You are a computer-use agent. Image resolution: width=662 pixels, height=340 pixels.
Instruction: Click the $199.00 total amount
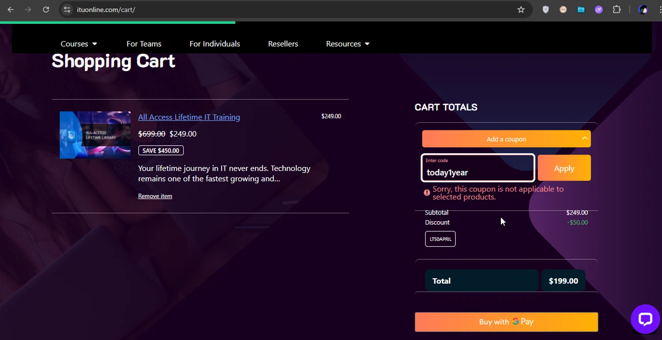(563, 281)
